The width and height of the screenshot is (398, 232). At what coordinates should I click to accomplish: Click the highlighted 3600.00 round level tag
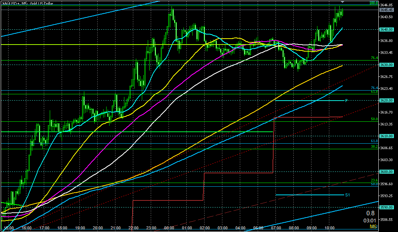(386, 172)
